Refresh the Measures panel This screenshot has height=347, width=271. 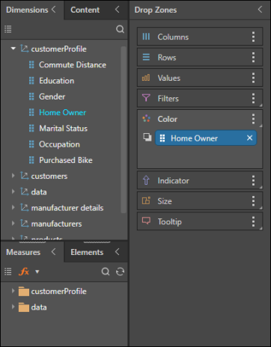pyautogui.click(x=120, y=271)
